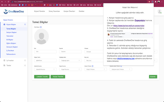The width and height of the screenshot is (164, 102).
Task: Click the red mail extension icon
Action: pyautogui.click(x=149, y=2)
